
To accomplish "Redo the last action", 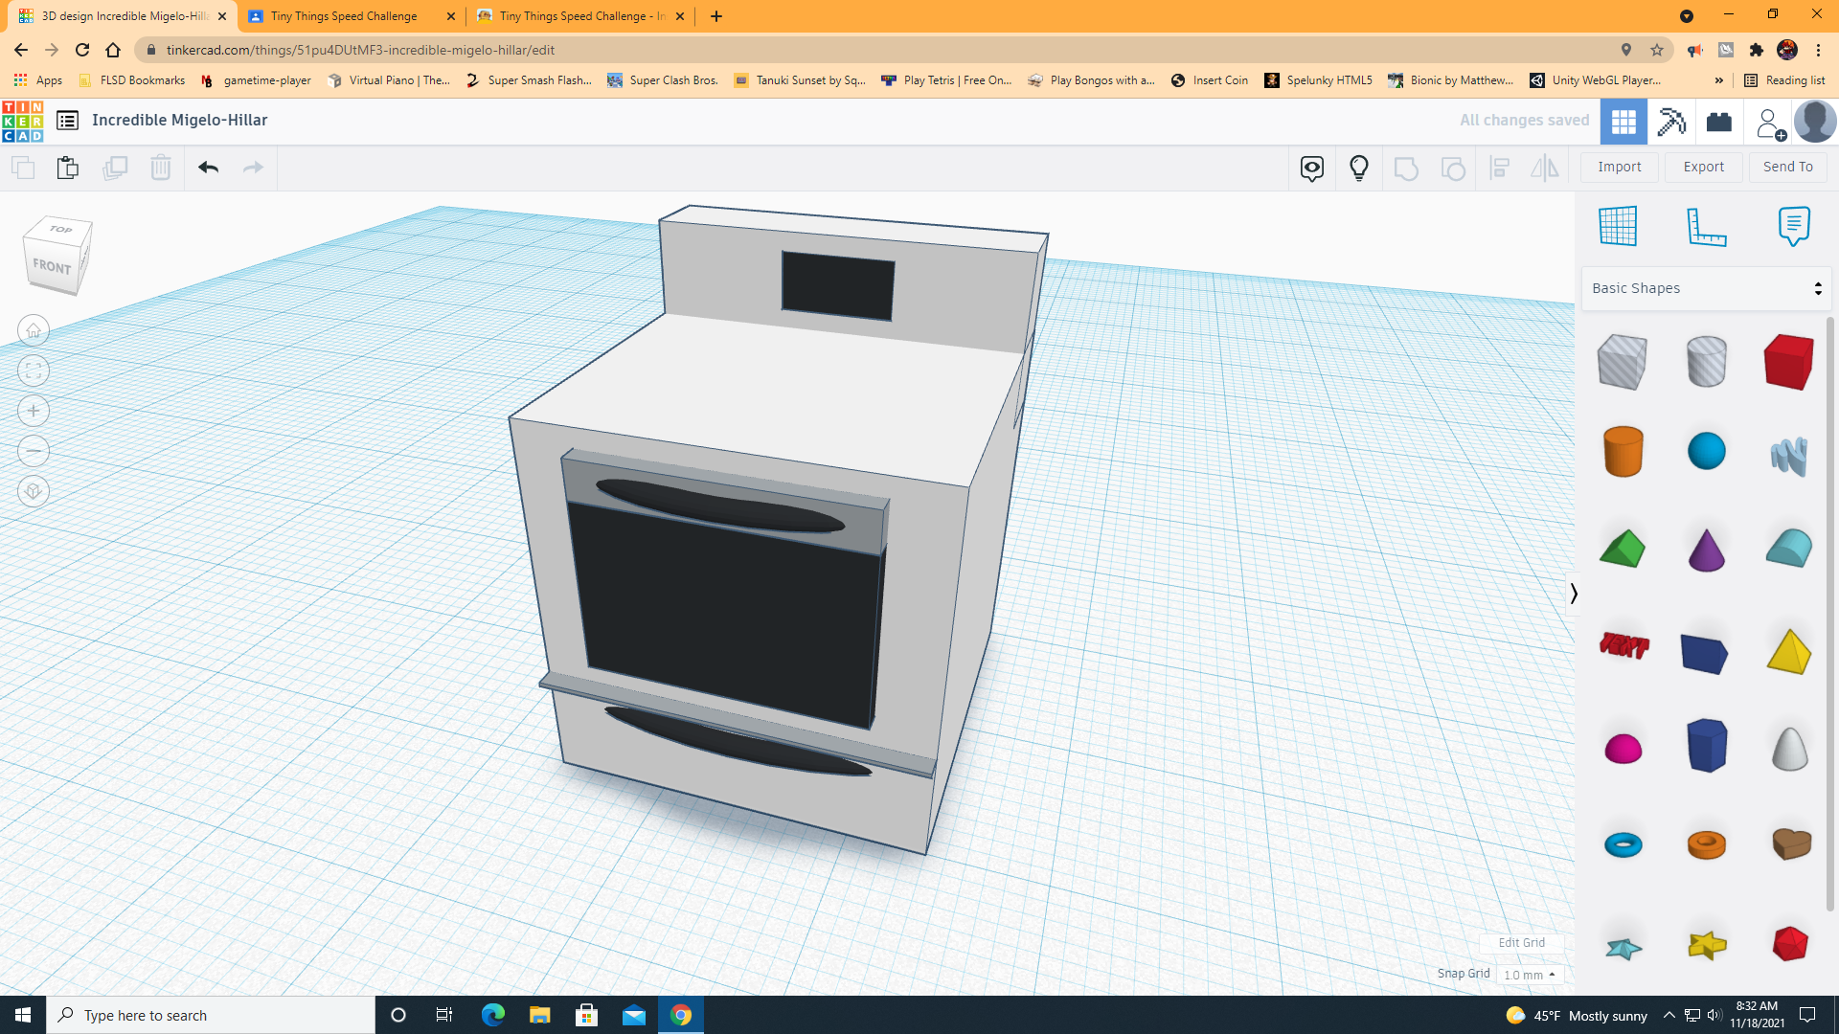I will click(x=253, y=168).
